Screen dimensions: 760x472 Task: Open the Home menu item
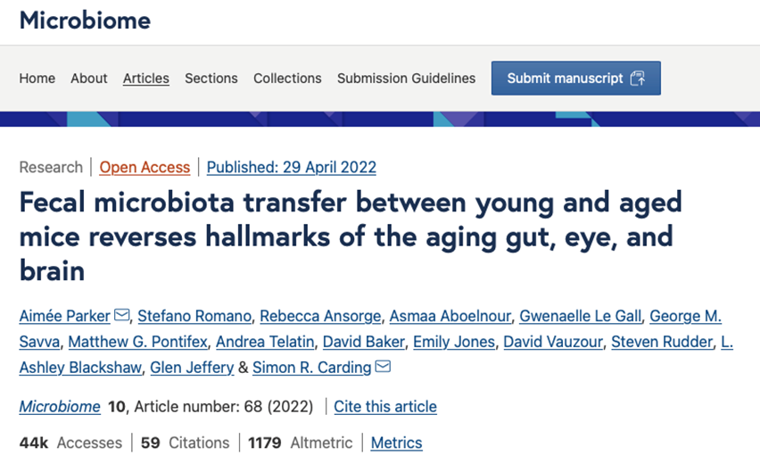37,79
